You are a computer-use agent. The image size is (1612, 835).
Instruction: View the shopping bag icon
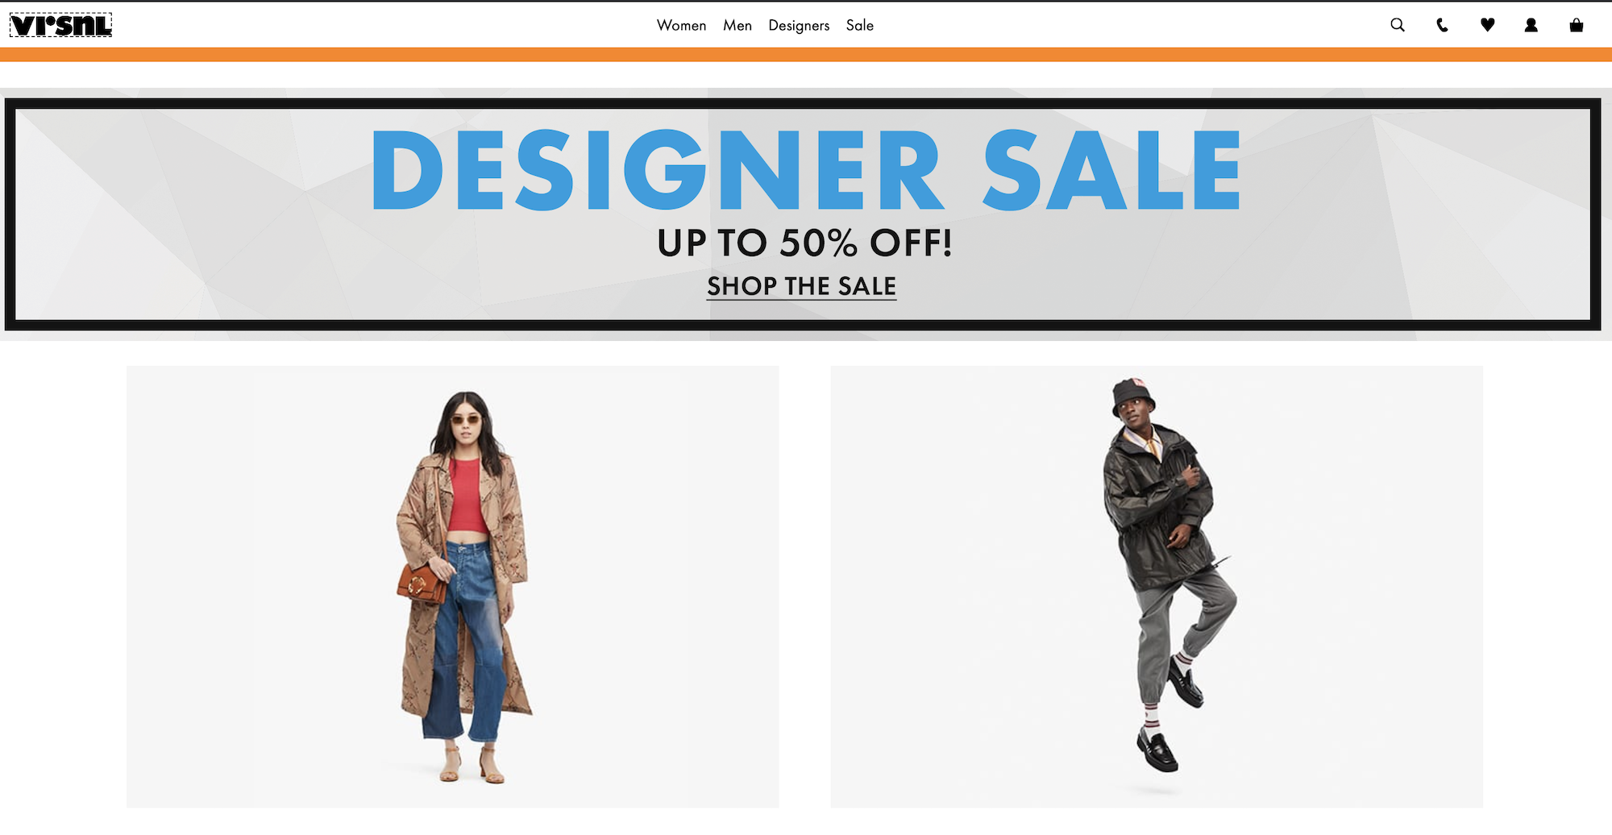pos(1577,25)
